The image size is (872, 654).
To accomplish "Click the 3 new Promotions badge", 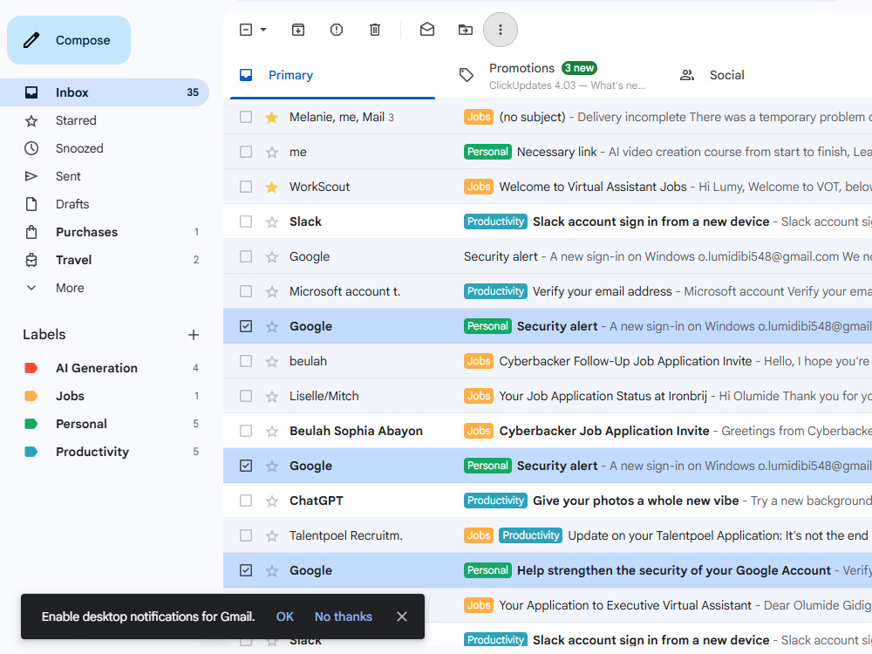I will point(579,68).
